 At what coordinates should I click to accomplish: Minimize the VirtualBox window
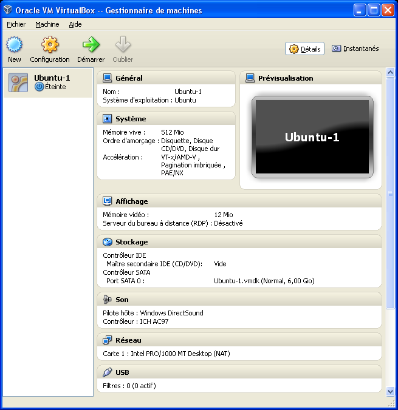click(x=360, y=10)
